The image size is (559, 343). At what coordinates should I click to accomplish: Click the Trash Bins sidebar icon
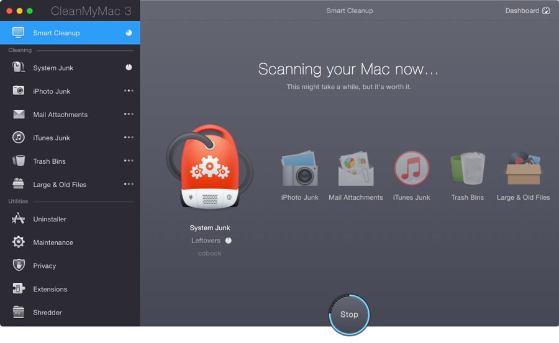click(19, 161)
